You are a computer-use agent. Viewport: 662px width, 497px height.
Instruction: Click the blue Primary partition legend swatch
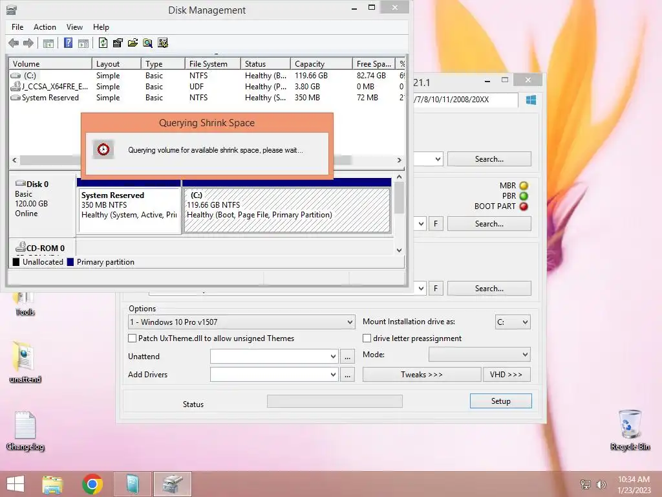pos(70,262)
